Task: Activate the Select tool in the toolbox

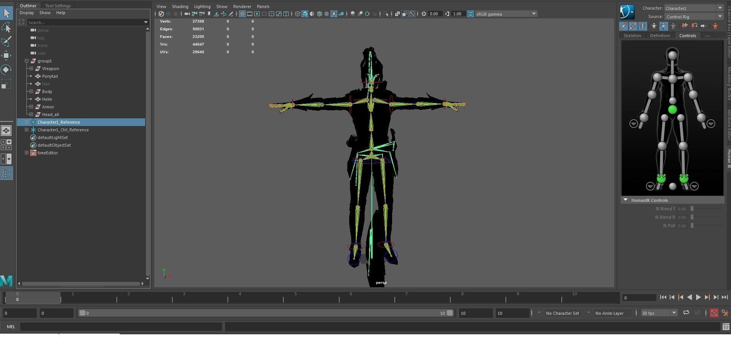Action: (x=7, y=13)
